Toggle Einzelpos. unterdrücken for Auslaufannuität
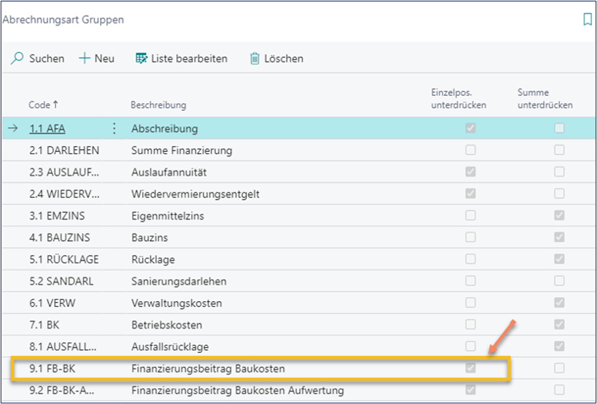597x404 pixels. [471, 172]
